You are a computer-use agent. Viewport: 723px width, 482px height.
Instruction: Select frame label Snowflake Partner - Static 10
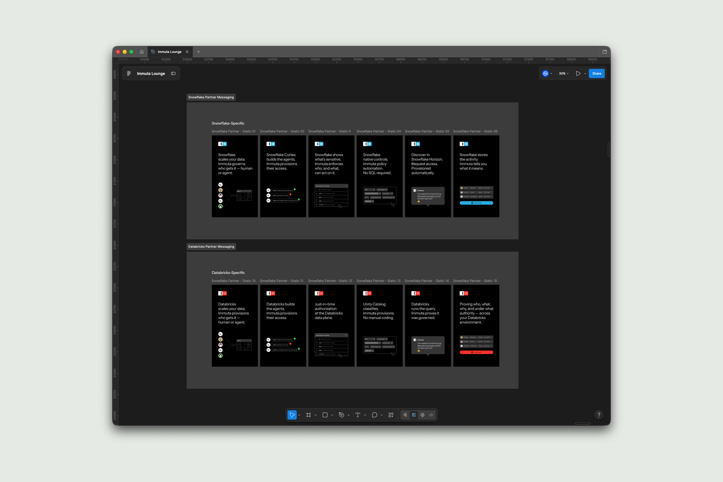pos(234,281)
